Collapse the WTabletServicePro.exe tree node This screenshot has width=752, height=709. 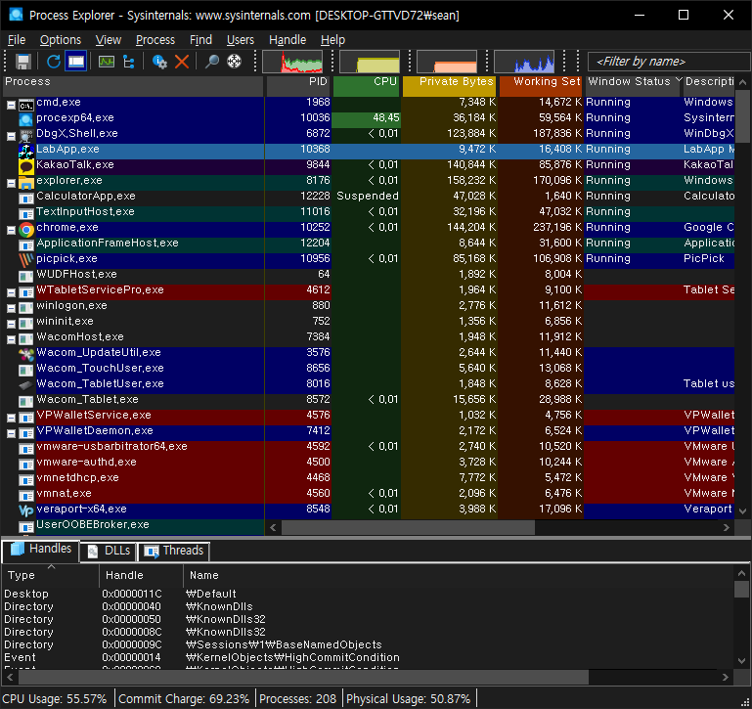tap(11, 292)
